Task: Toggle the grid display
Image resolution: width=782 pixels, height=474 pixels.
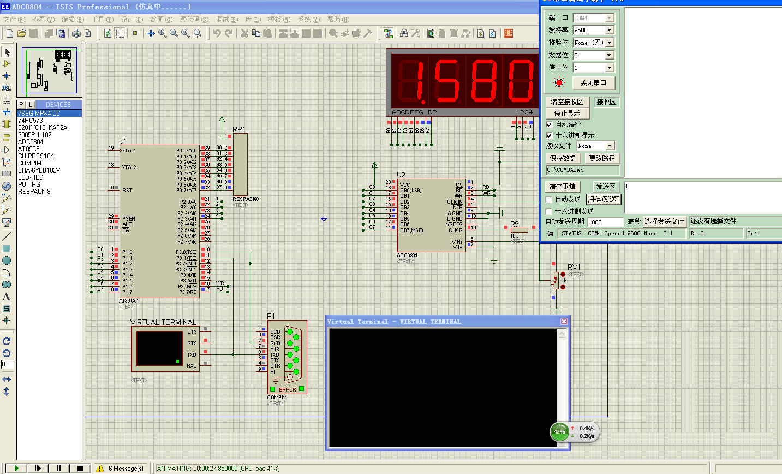Action: (120, 33)
